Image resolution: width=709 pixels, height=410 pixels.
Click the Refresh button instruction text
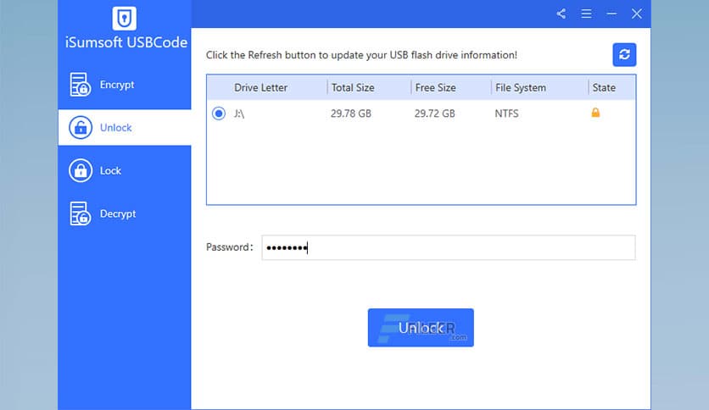[x=362, y=55]
